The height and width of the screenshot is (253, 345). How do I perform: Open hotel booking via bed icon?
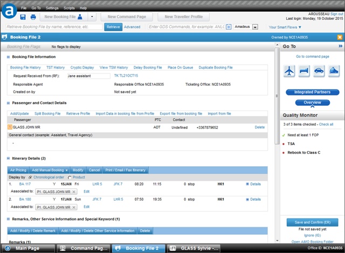pyautogui.click(x=305, y=71)
